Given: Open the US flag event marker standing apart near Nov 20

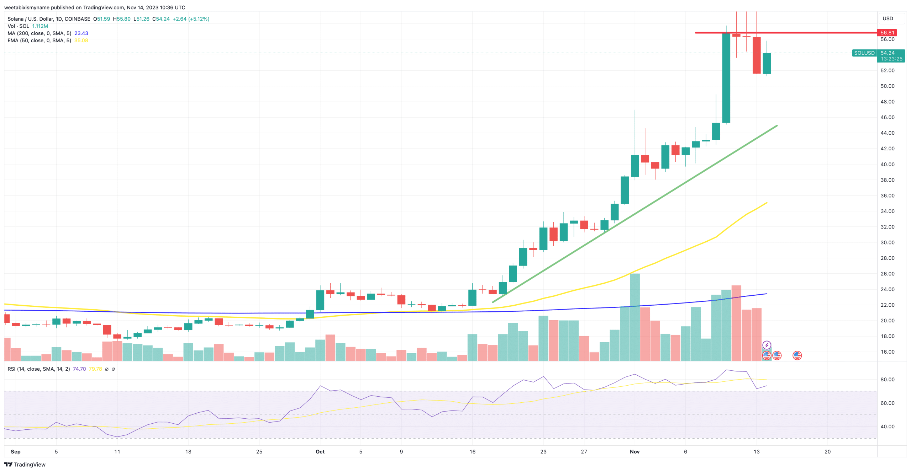Looking at the screenshot, I should (x=797, y=355).
